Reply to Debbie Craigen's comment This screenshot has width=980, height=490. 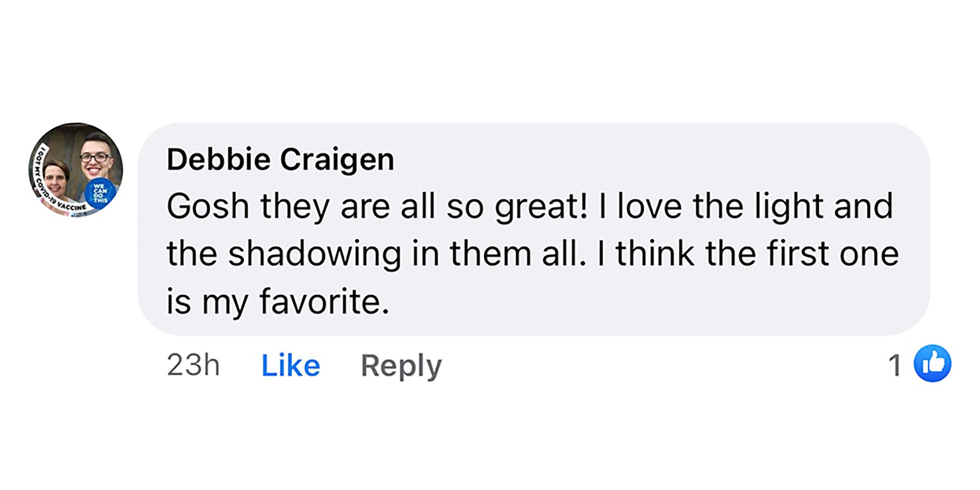[x=401, y=366]
